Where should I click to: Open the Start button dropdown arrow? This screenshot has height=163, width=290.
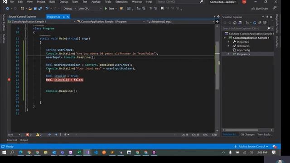click(x=116, y=9)
